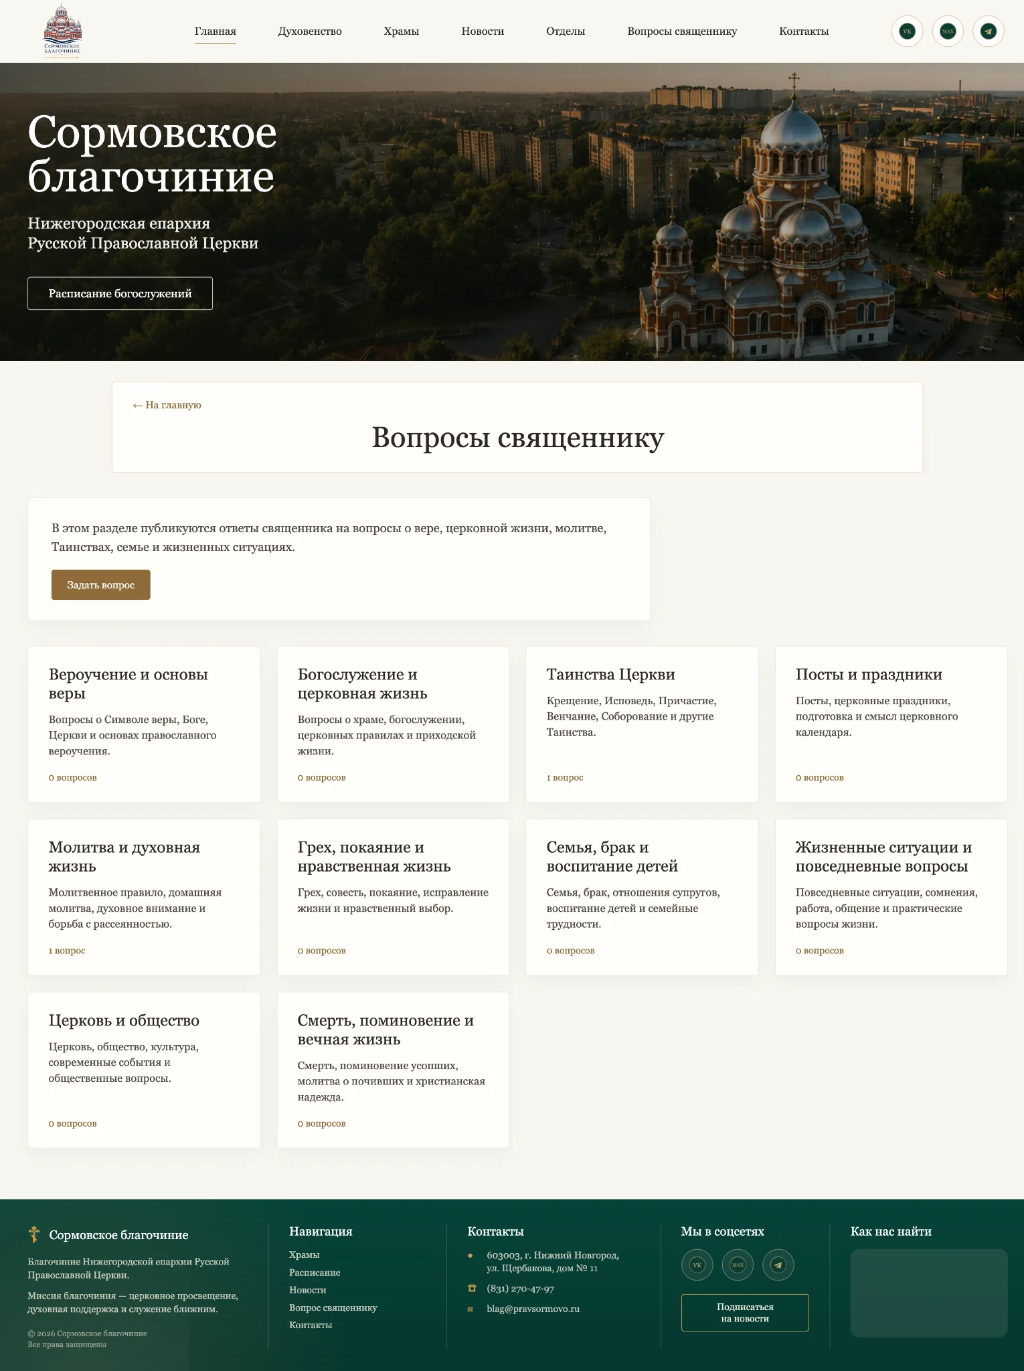Click the blag@pravsormovo.ru email address
The width and height of the screenshot is (1024, 1371).
533,1309
